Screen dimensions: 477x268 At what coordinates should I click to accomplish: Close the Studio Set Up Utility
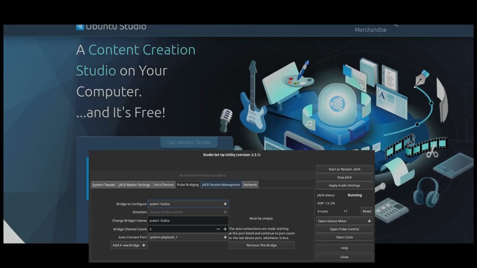[x=344, y=257]
